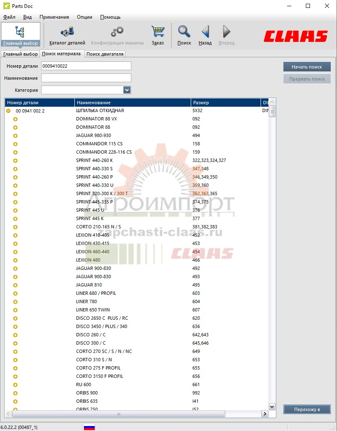337x431 pixels.
Task: Click version text 6.0.22.2 (00487_1)
Action: 19,427
